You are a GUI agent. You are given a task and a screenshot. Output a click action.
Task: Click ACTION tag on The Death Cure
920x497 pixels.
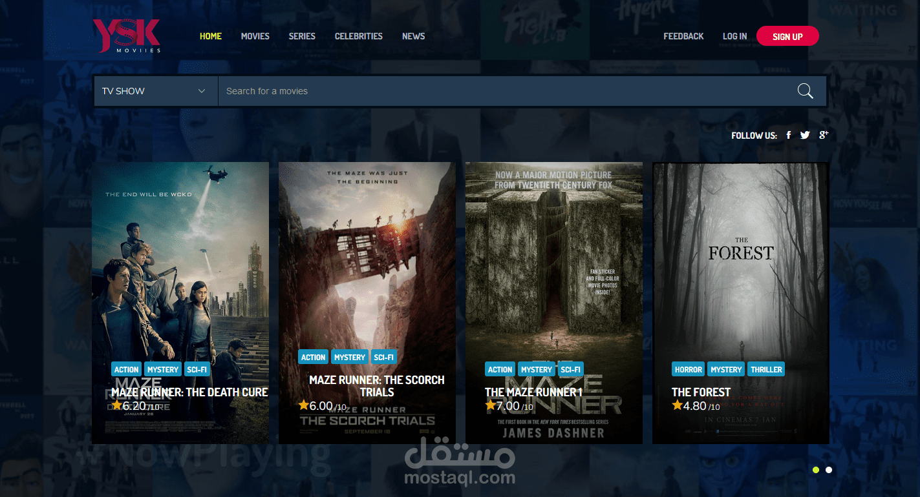(127, 370)
